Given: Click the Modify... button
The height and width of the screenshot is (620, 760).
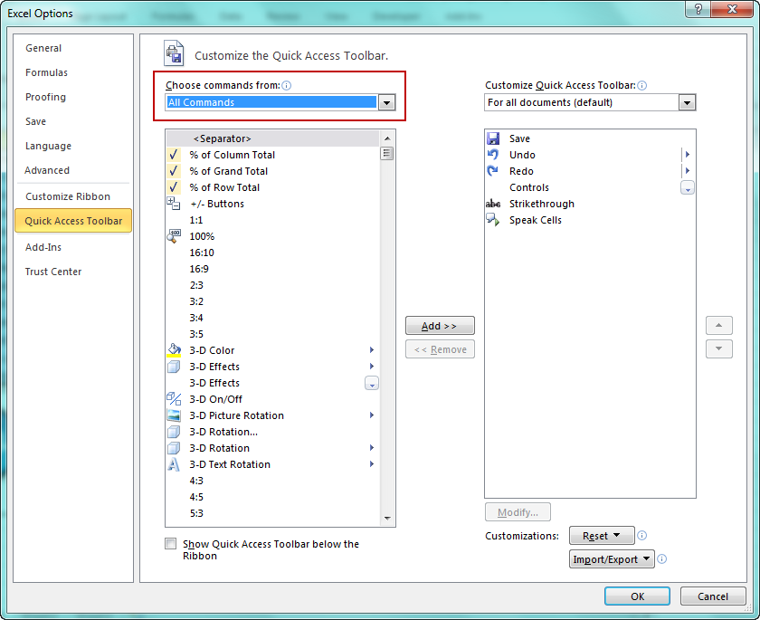Looking at the screenshot, I should click(518, 512).
